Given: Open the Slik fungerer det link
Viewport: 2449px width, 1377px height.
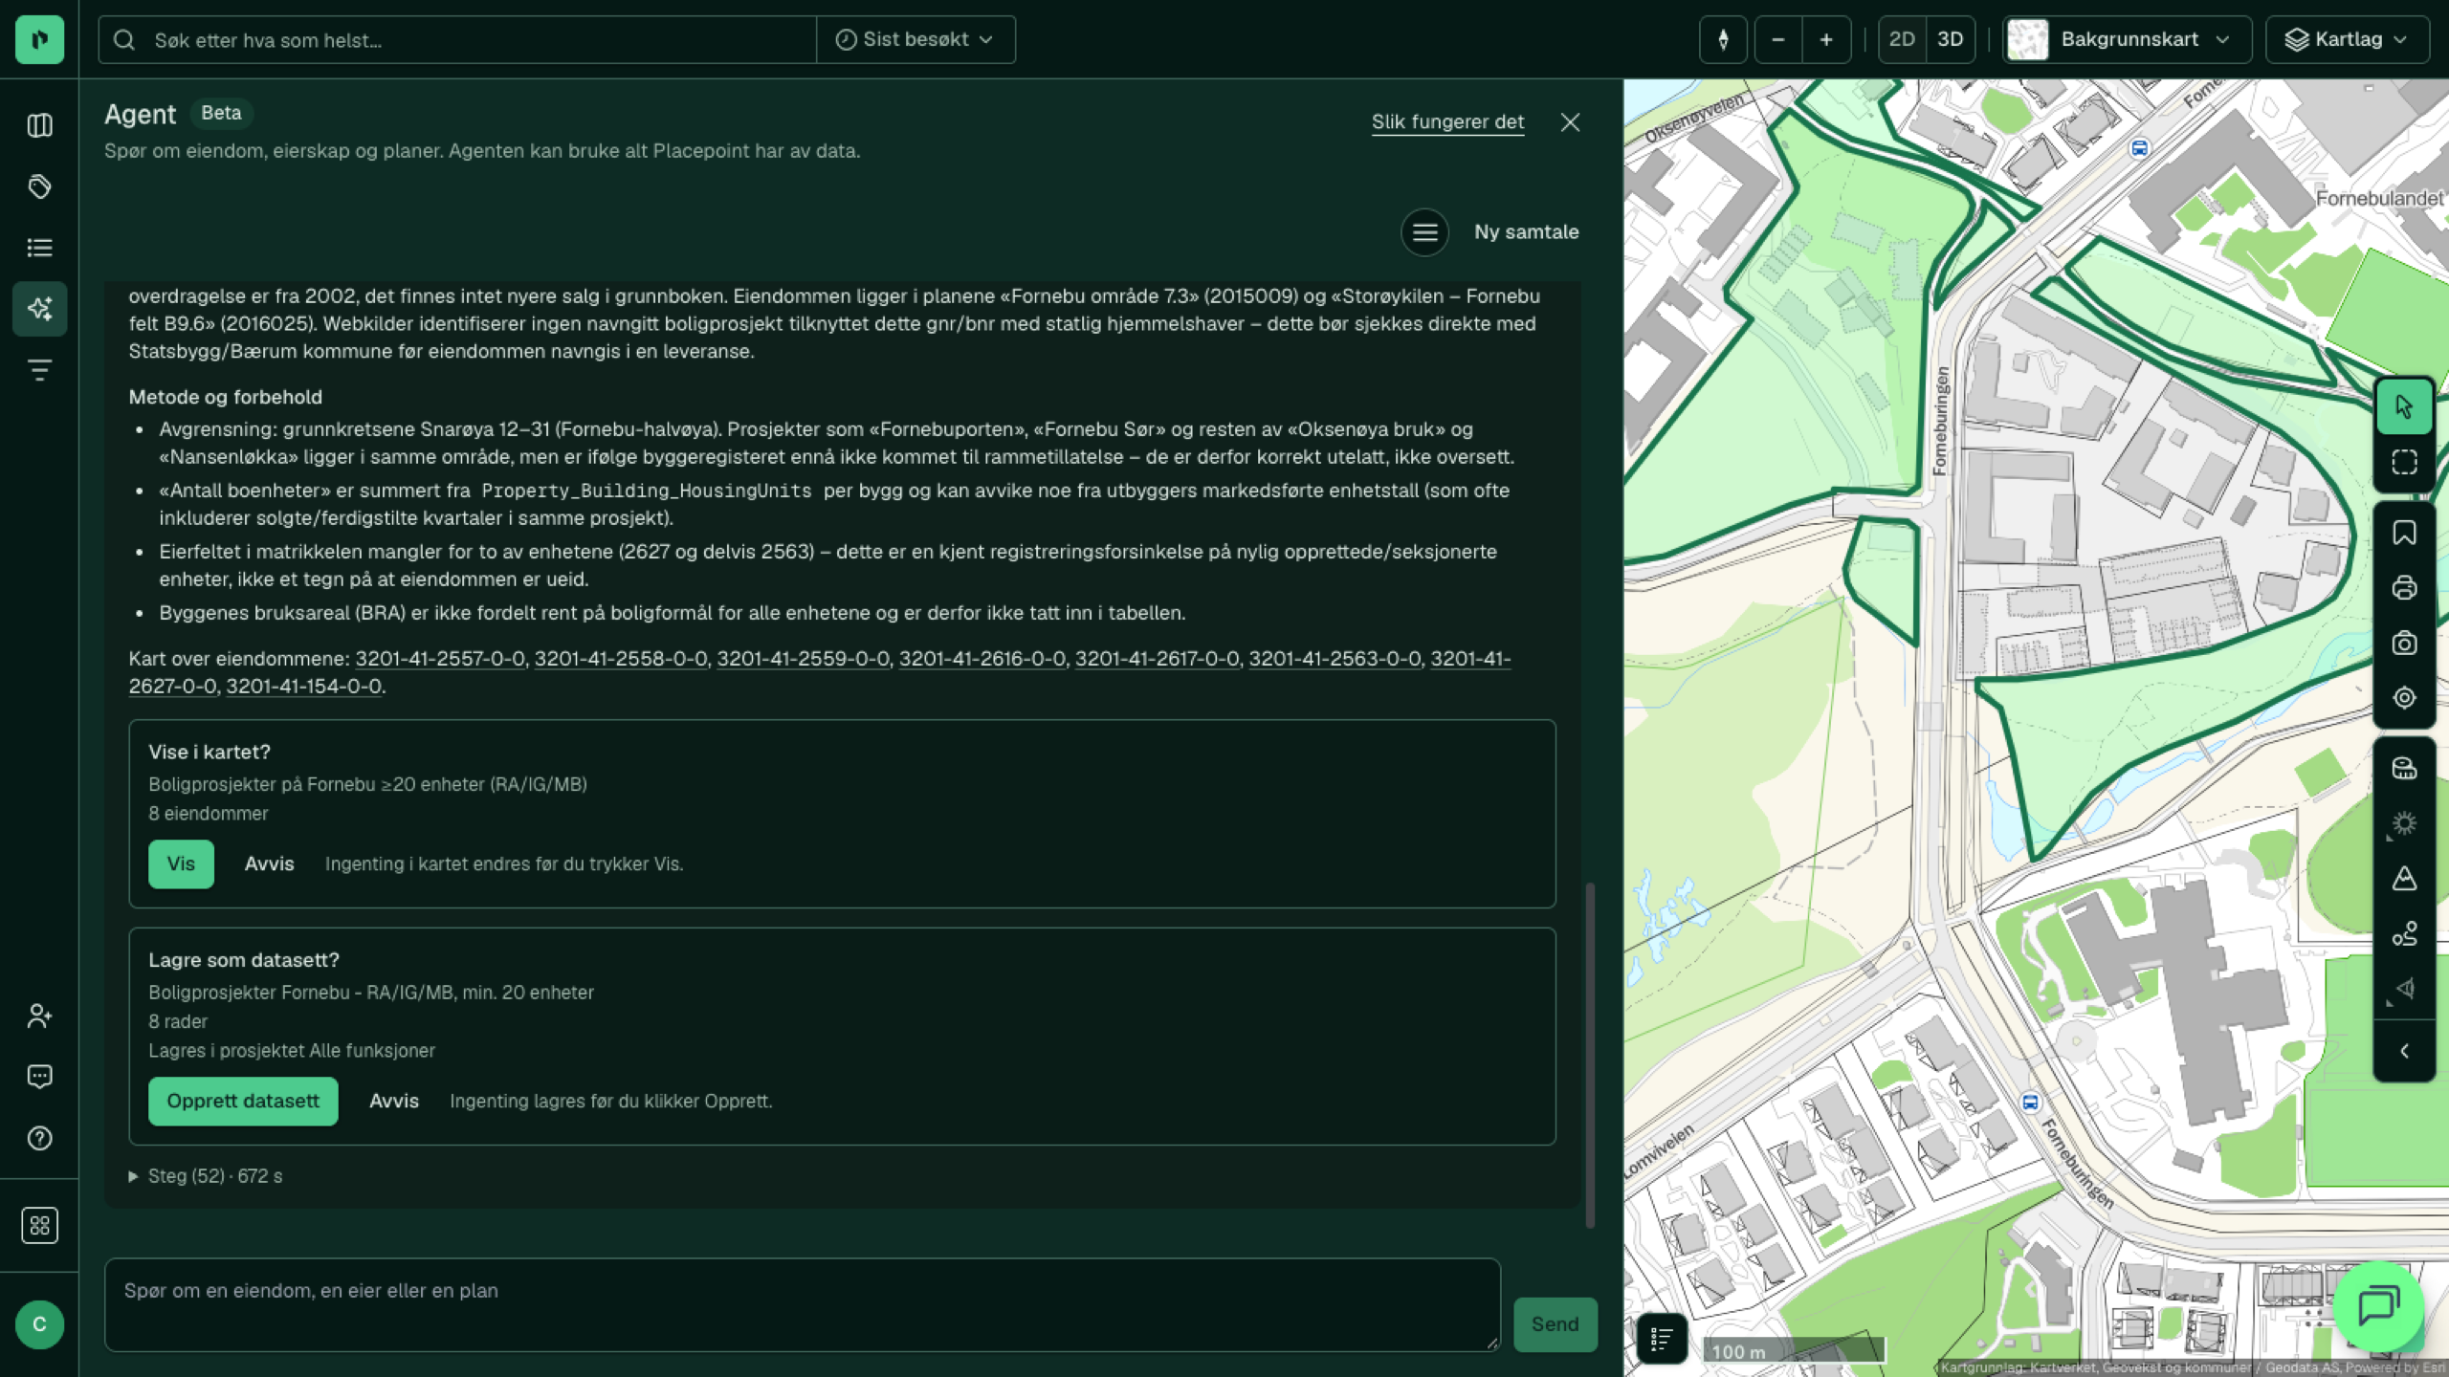Looking at the screenshot, I should coord(1447,122).
